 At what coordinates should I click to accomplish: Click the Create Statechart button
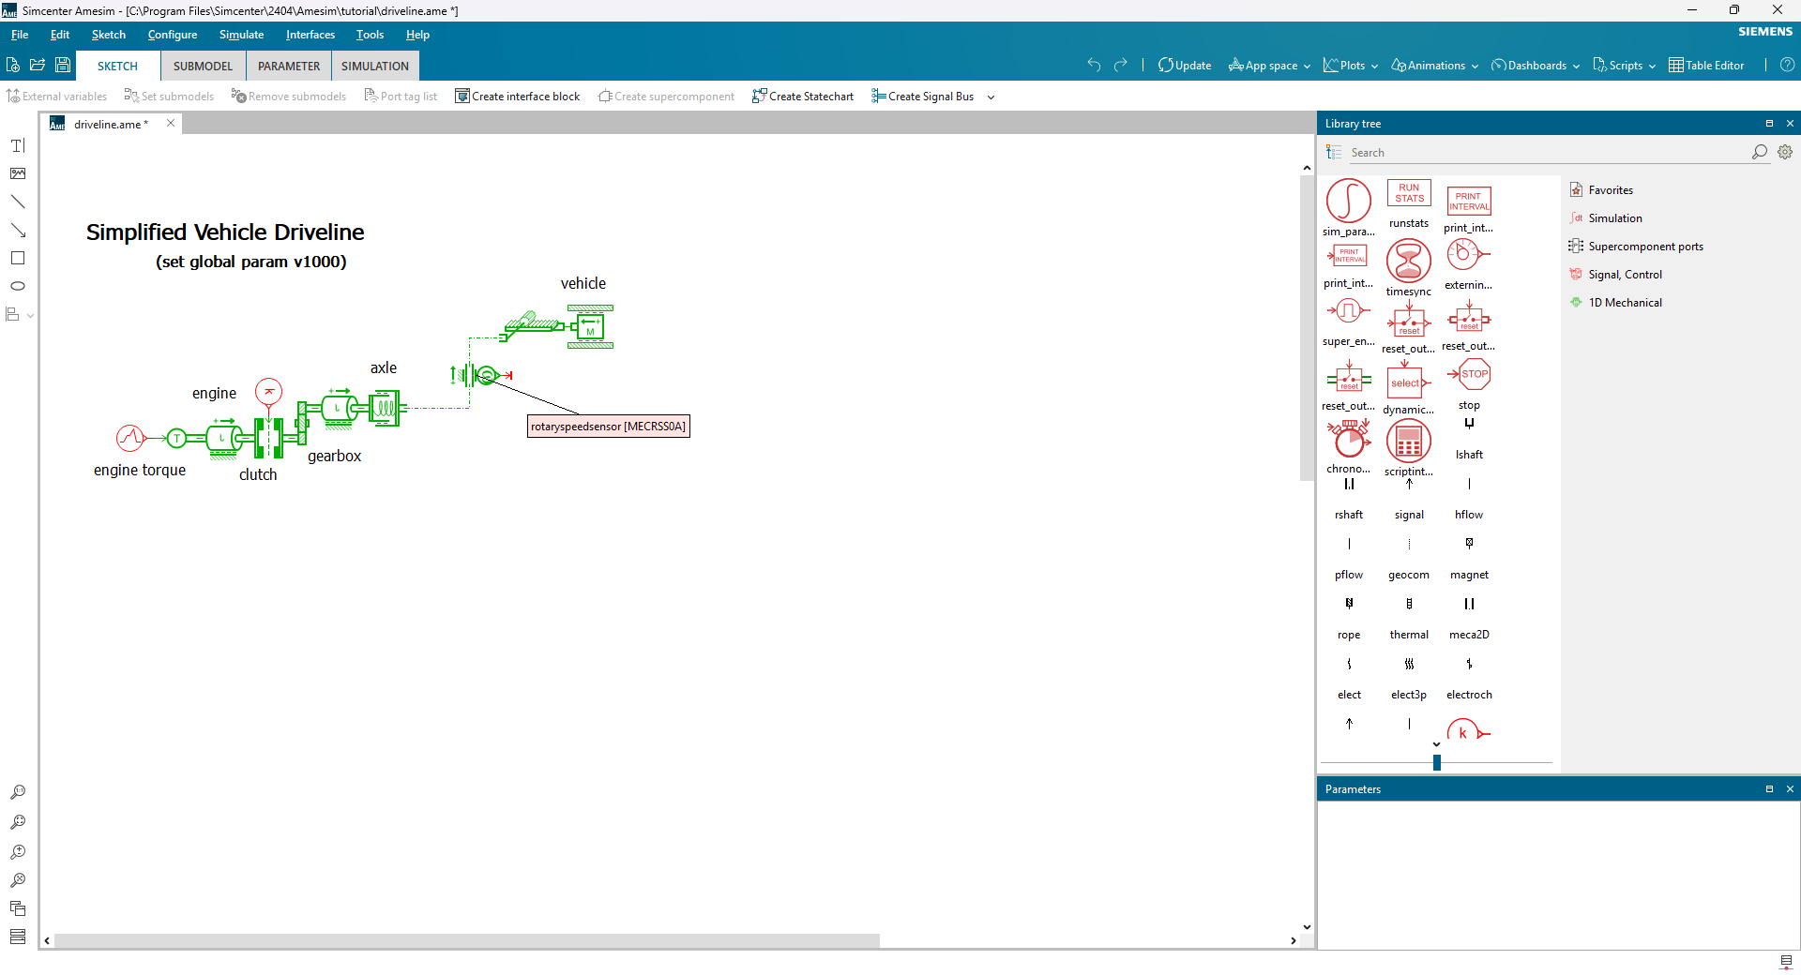803,97
